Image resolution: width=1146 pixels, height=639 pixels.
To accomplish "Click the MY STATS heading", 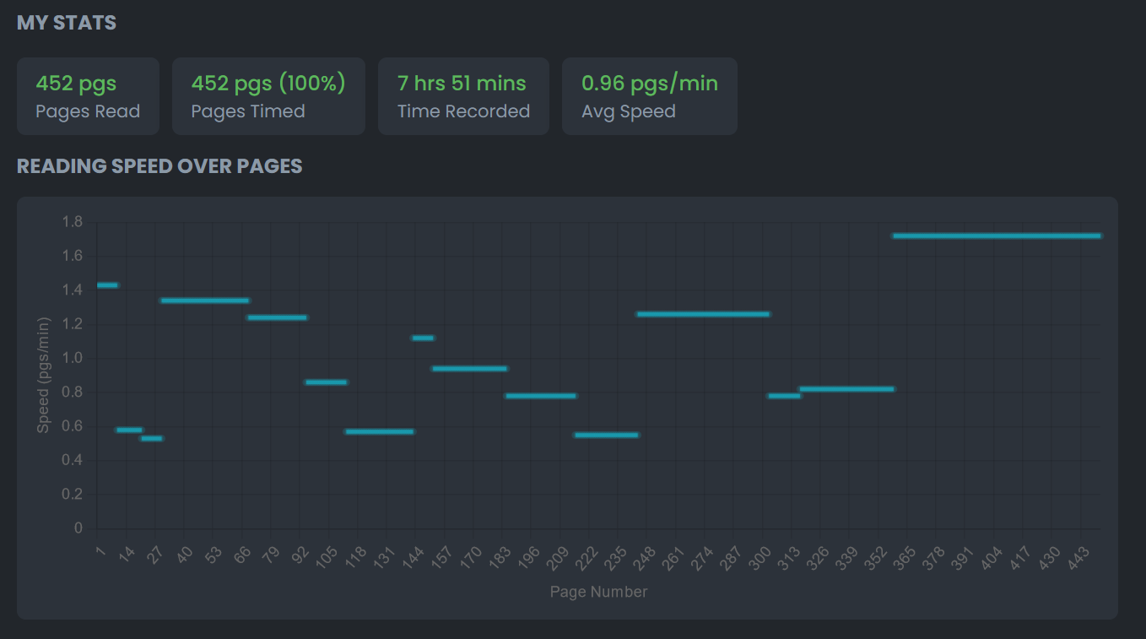I will click(x=67, y=23).
